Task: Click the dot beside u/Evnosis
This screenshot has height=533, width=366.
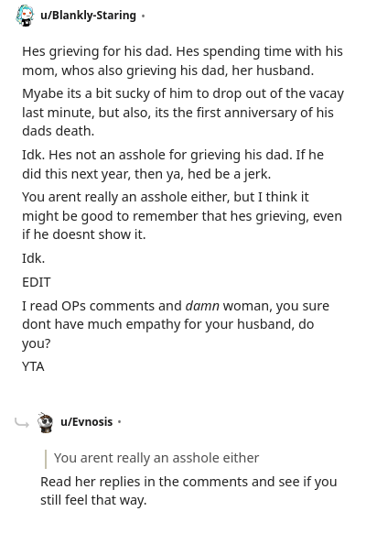Action: pyautogui.click(x=119, y=422)
